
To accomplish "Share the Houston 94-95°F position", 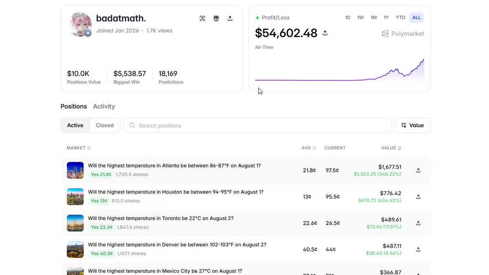I will (x=418, y=197).
